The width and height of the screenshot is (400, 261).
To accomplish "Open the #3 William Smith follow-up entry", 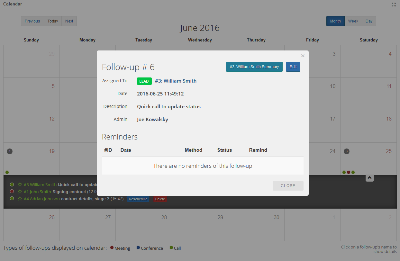I will [x=40, y=185].
